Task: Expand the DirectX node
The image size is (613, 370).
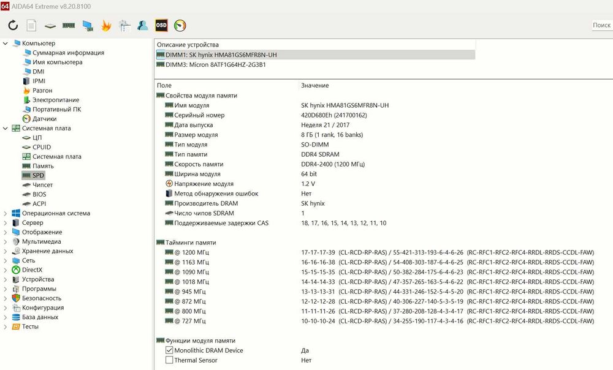Action: (x=6, y=270)
